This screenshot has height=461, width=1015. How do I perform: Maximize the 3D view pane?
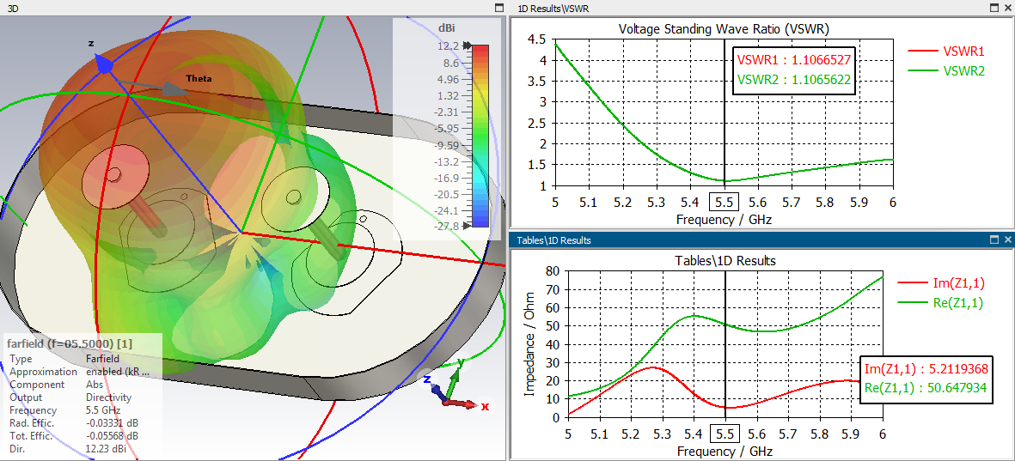coord(498,8)
